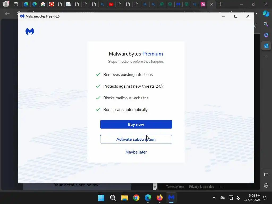Viewport: 272px width, 204px height.
Task: Open the Edge tab actions menu icon
Action: (x=16, y=4)
